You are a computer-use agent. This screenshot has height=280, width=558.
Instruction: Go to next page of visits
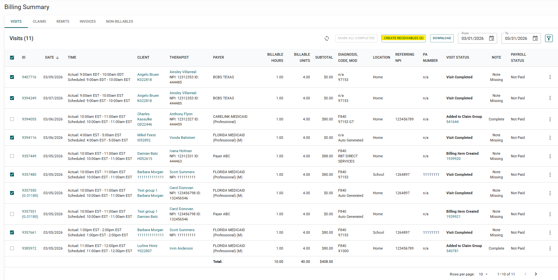pos(536,274)
